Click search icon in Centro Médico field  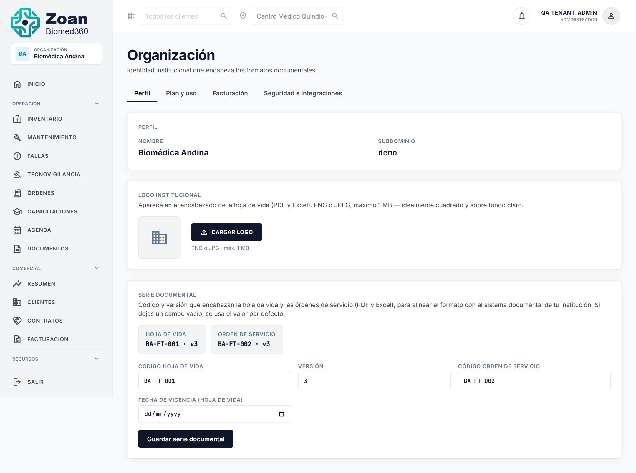[335, 16]
